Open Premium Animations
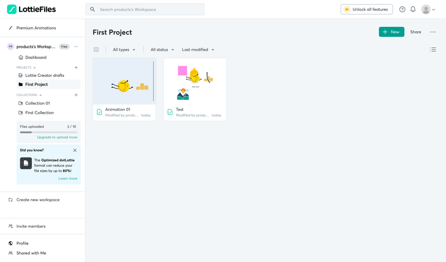446x262 pixels. click(36, 28)
